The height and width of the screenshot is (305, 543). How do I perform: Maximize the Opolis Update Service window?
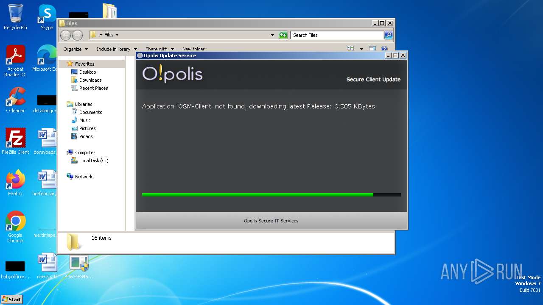pos(395,55)
